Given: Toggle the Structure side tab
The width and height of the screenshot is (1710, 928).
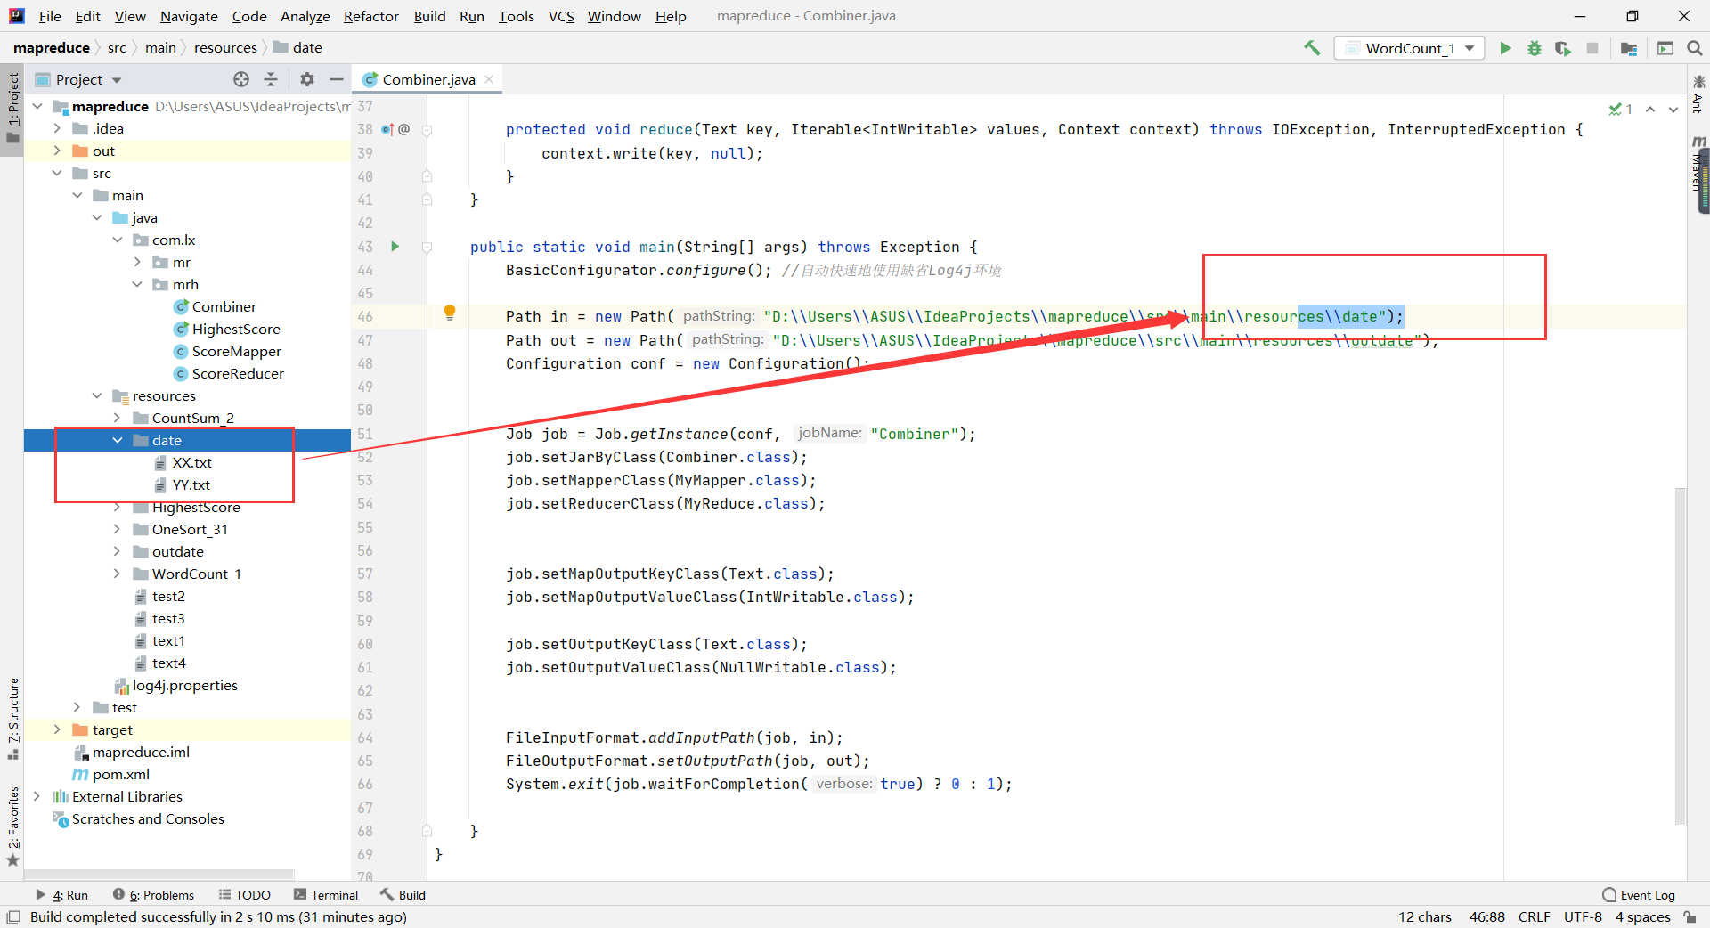Looking at the screenshot, I should [x=12, y=718].
